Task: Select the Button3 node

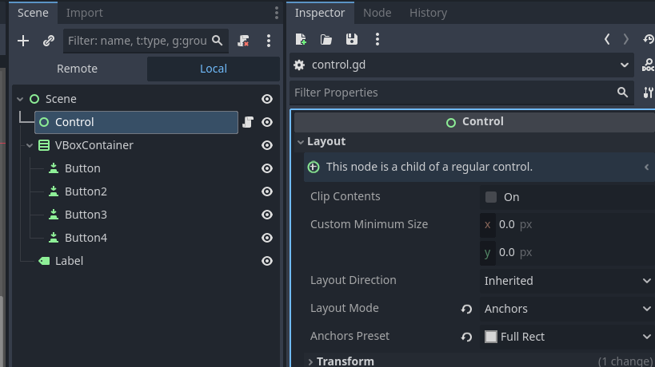Action: point(86,215)
